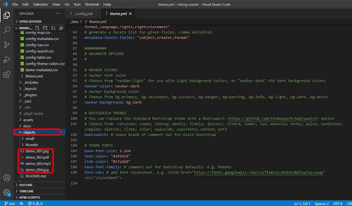352x206 pixels.
Task: Expand the _layouts folder
Action: tap(30, 88)
